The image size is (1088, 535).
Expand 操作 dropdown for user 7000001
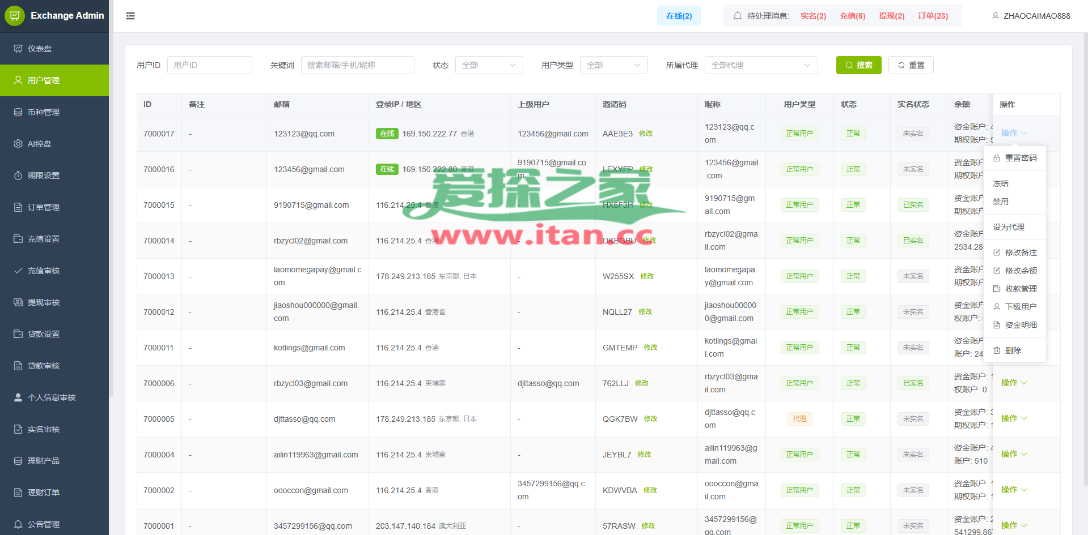point(1014,525)
